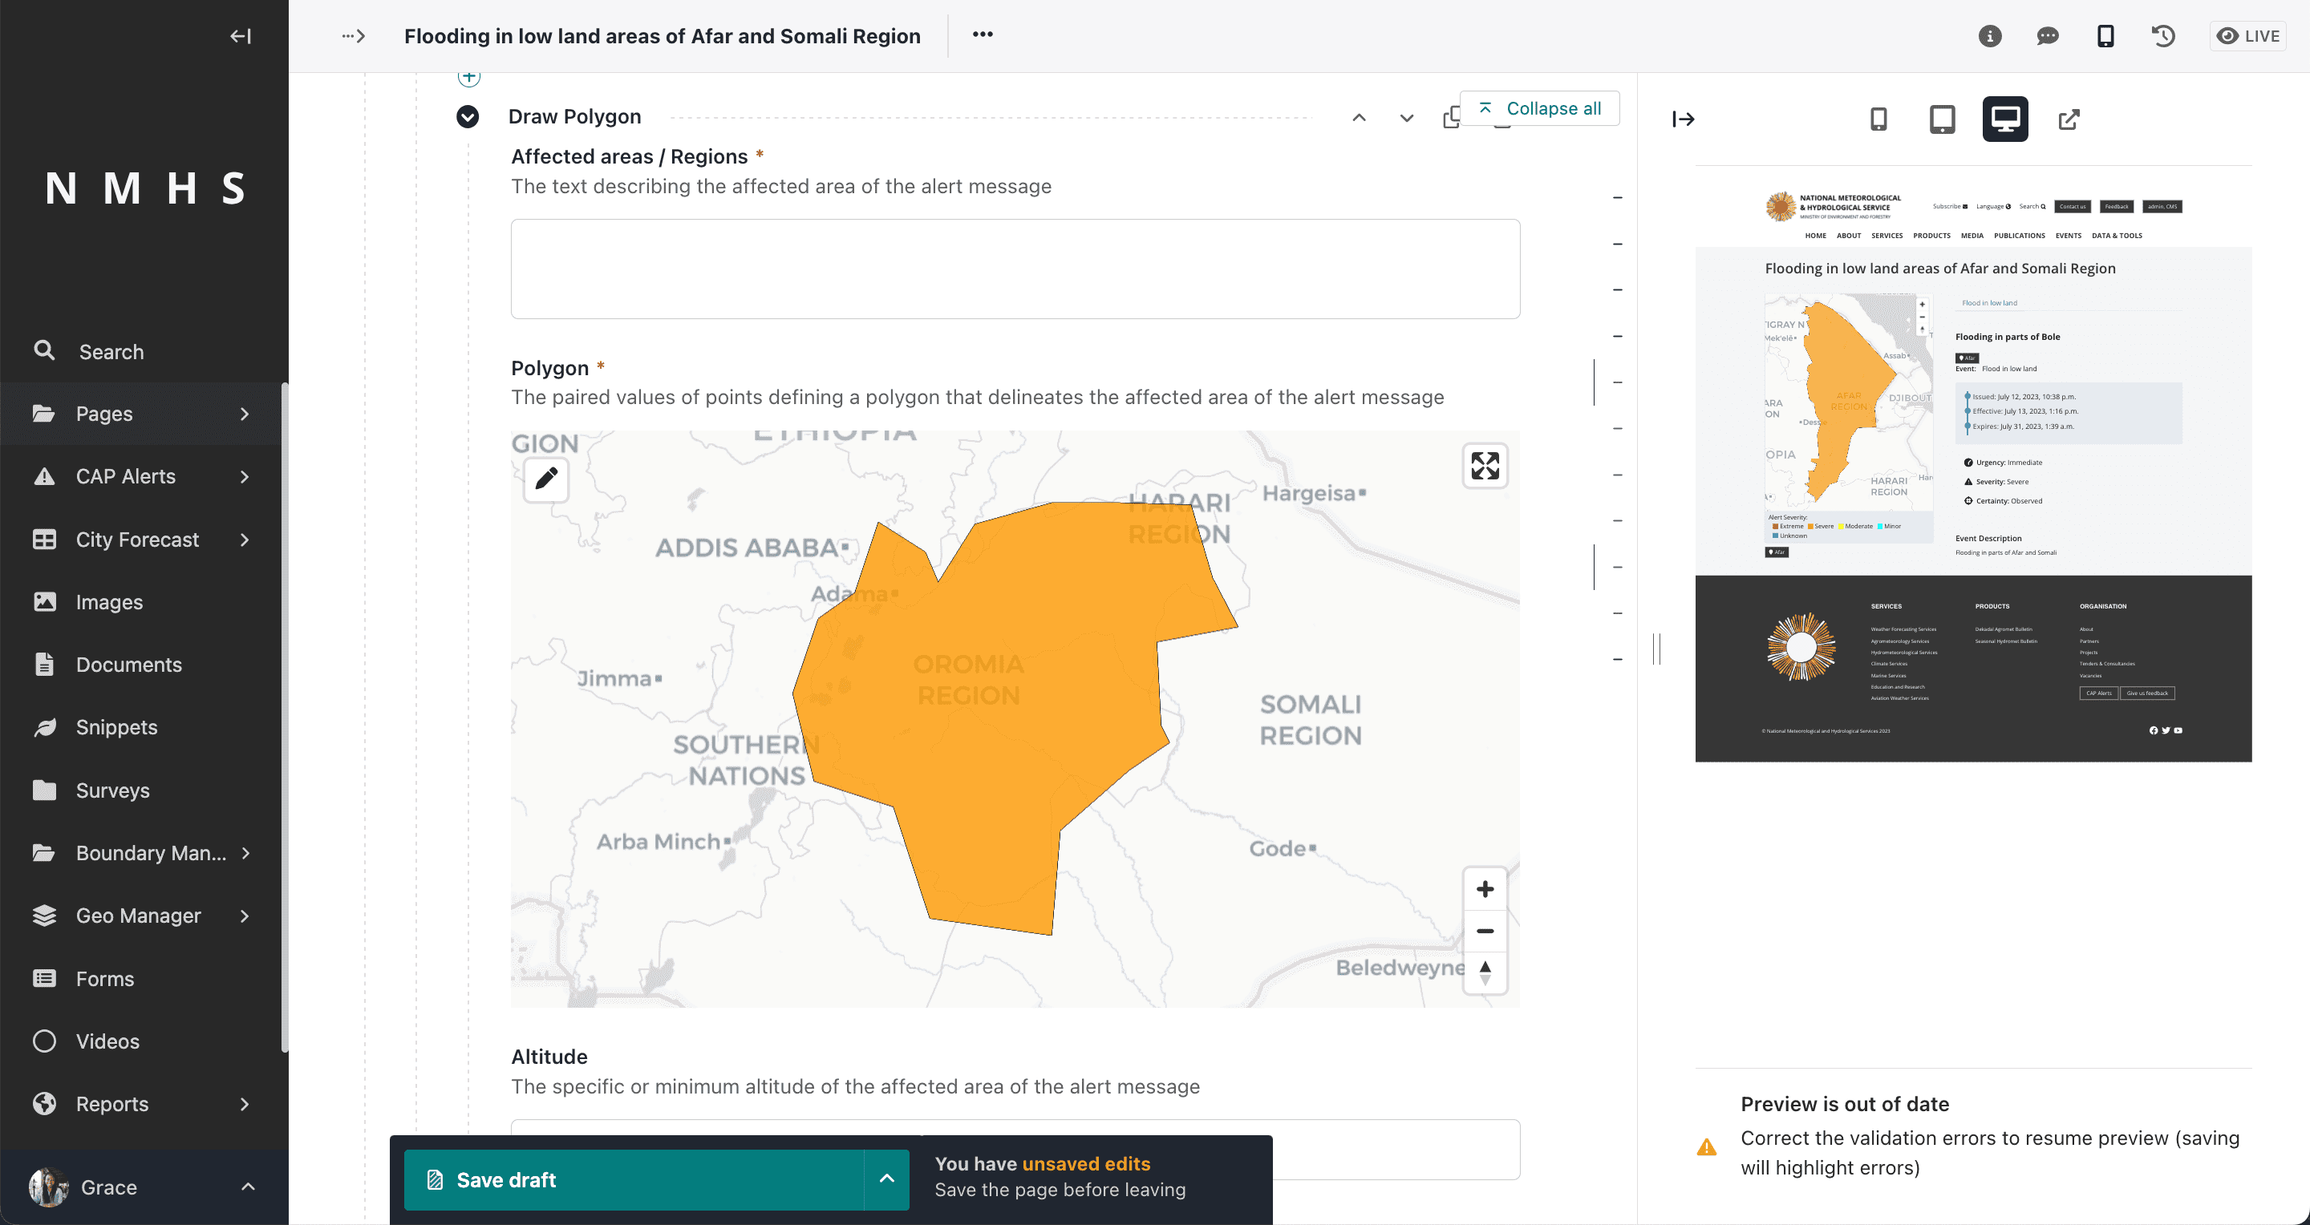Zoom out on the polygon map
Screen dimensions: 2310x1225
pyautogui.click(x=1485, y=931)
